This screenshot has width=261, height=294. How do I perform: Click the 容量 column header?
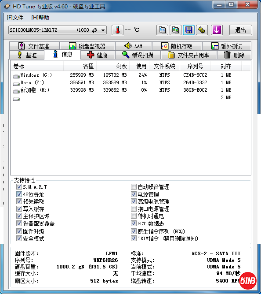[x=80, y=66]
